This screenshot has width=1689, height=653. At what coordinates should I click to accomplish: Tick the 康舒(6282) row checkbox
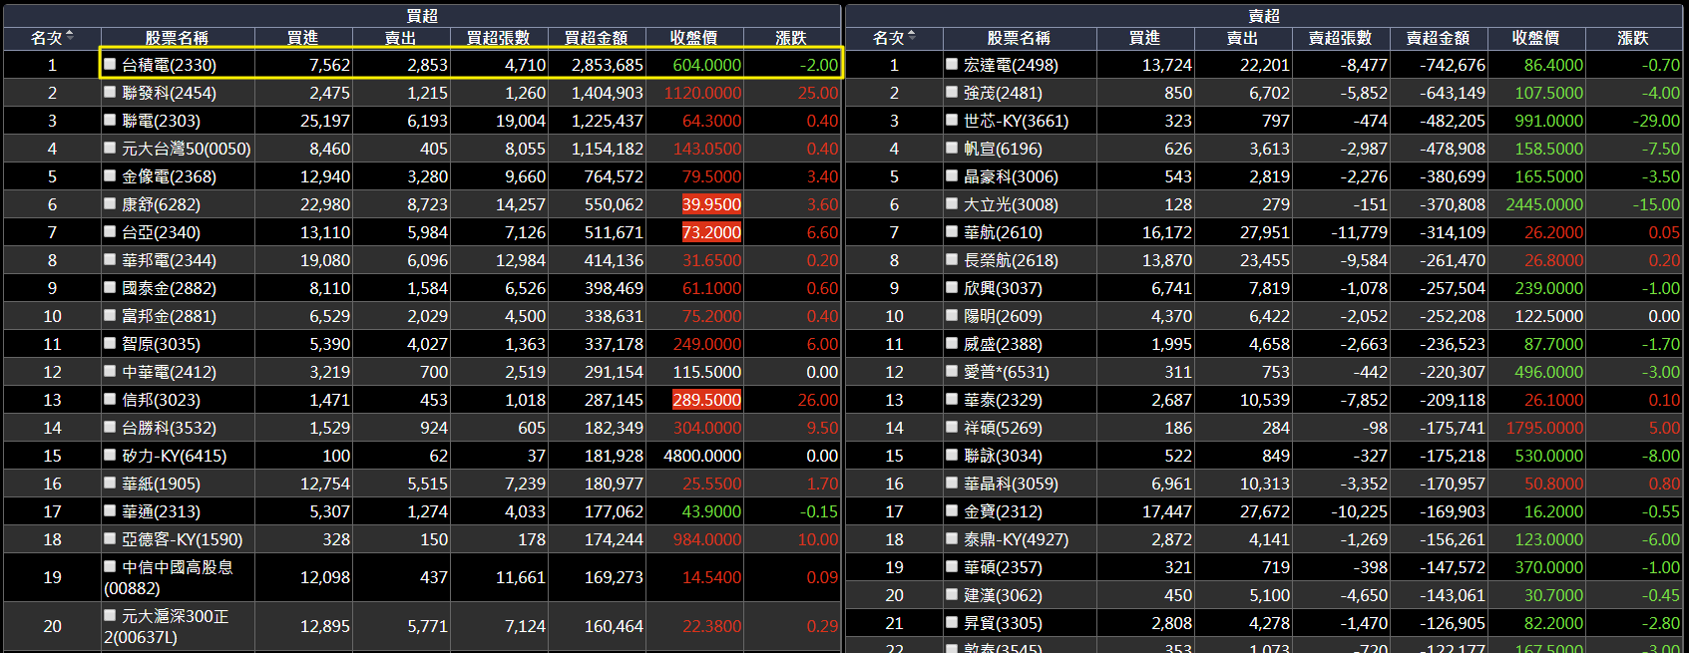110,203
